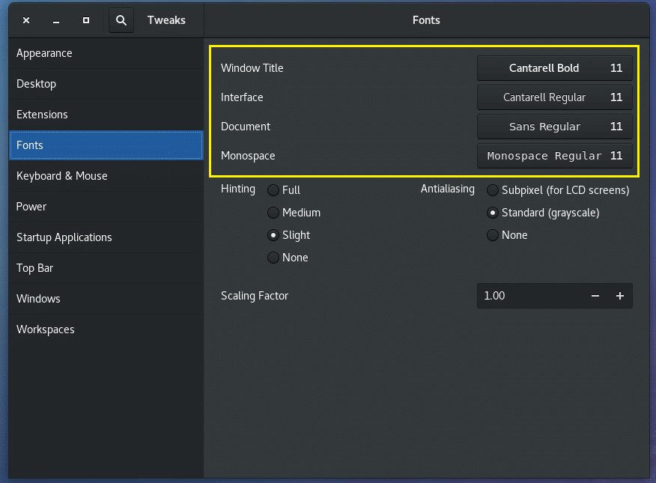The image size is (656, 483).
Task: Decrease the Scaling Factor with the minus button
Action: (595, 296)
